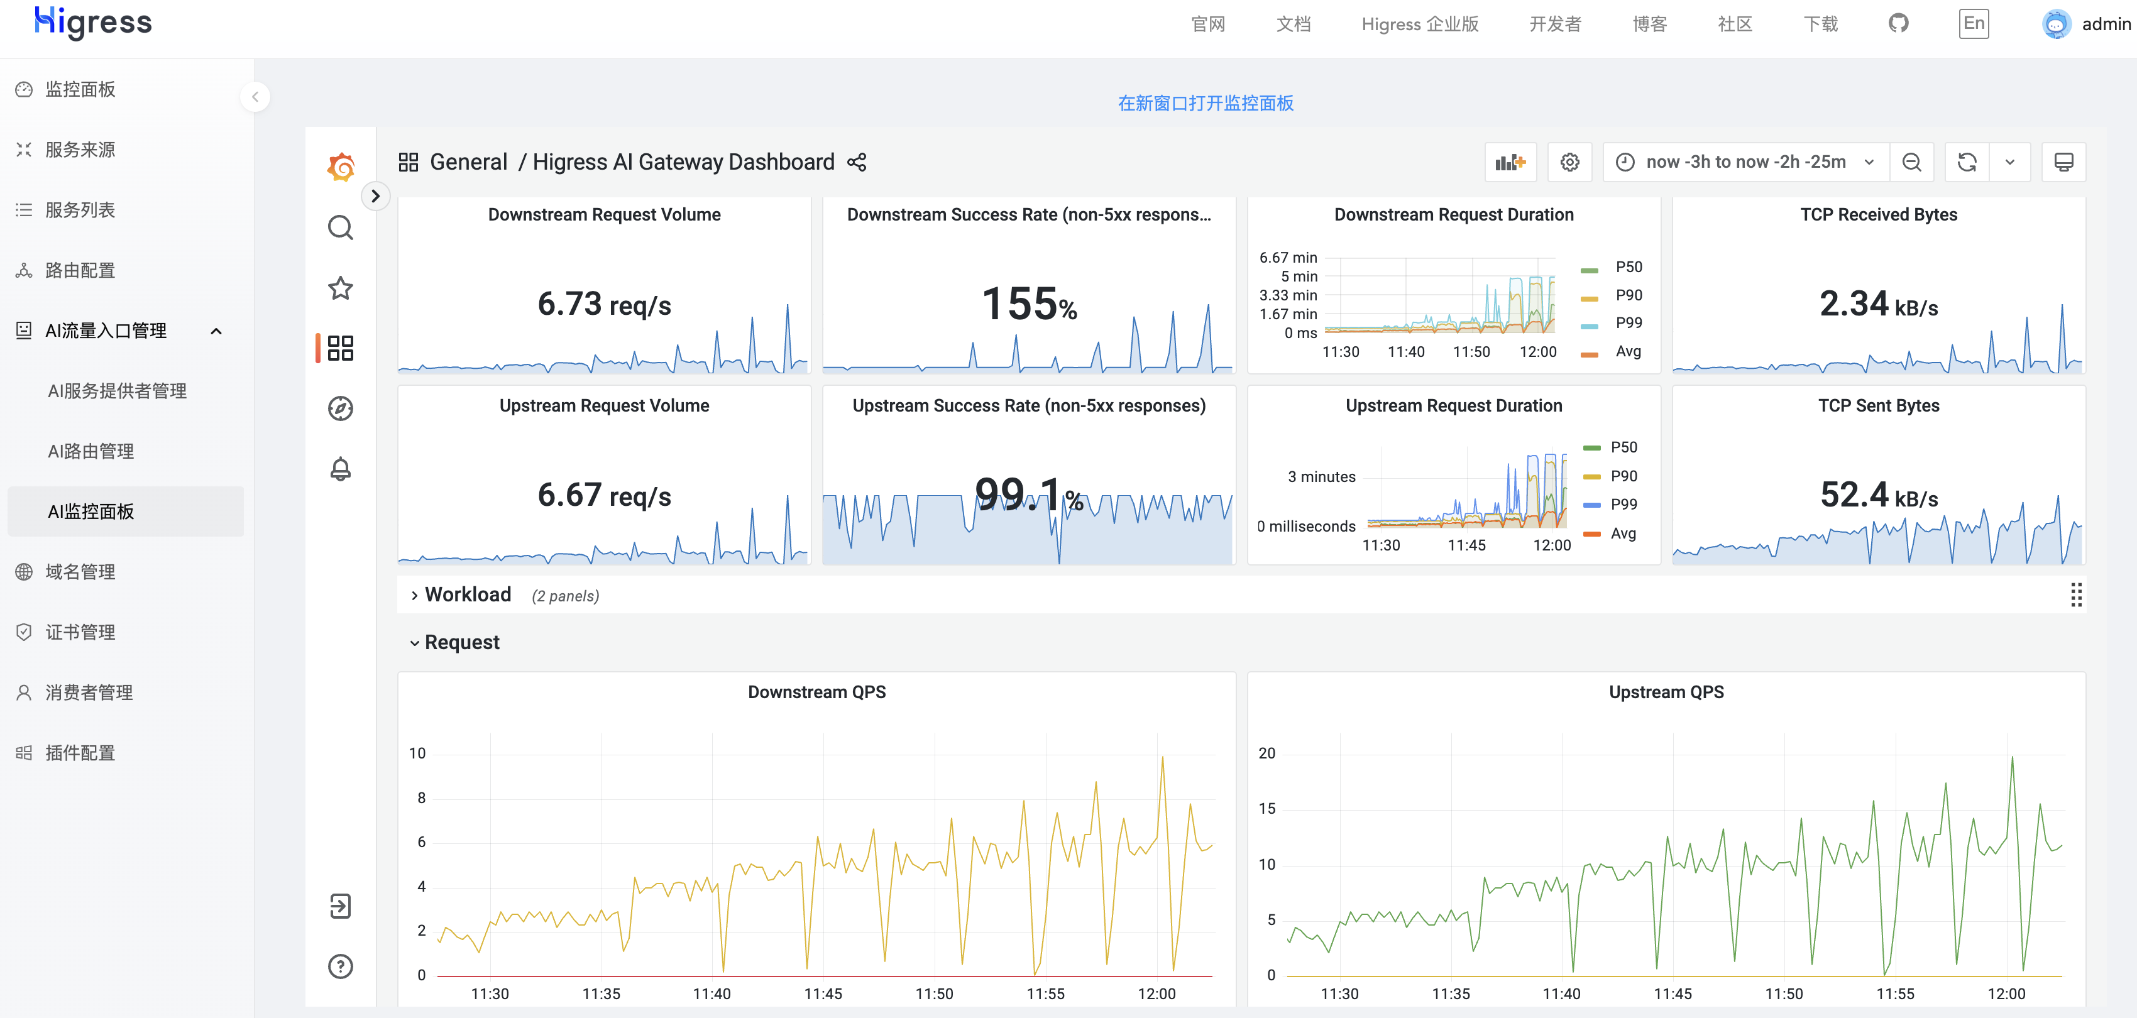Open the Grafana explore compass icon
Image resolution: width=2137 pixels, height=1018 pixels.
pyautogui.click(x=340, y=408)
